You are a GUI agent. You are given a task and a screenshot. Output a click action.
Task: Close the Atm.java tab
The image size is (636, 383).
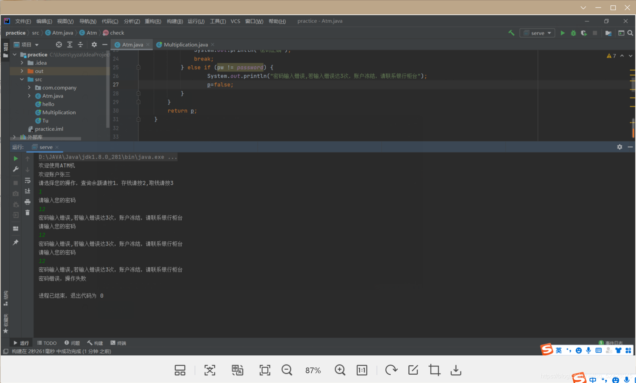148,45
